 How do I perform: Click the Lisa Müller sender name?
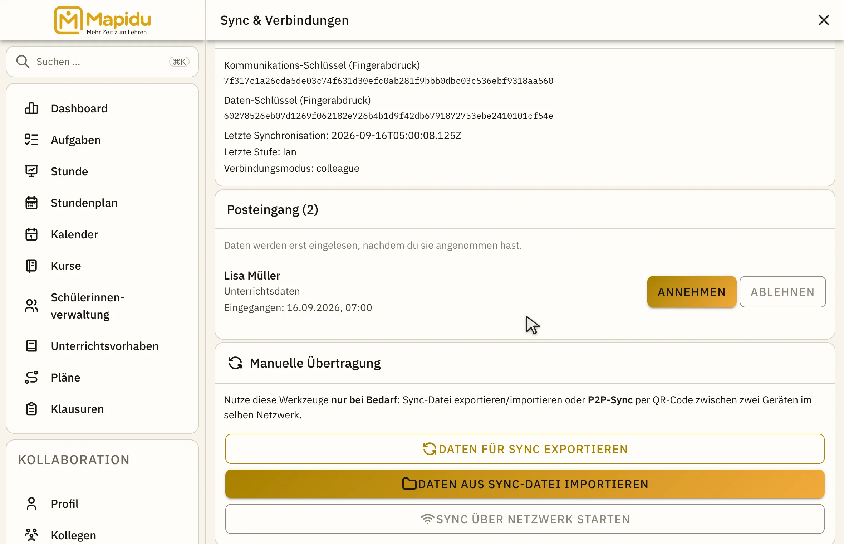point(252,275)
